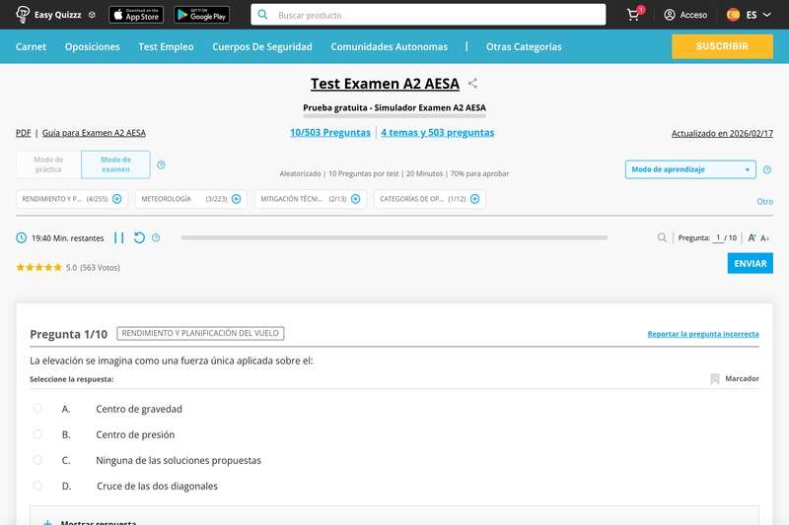Add the Rendimiento y P... topic plus icon
The image size is (789, 525).
click(x=117, y=199)
